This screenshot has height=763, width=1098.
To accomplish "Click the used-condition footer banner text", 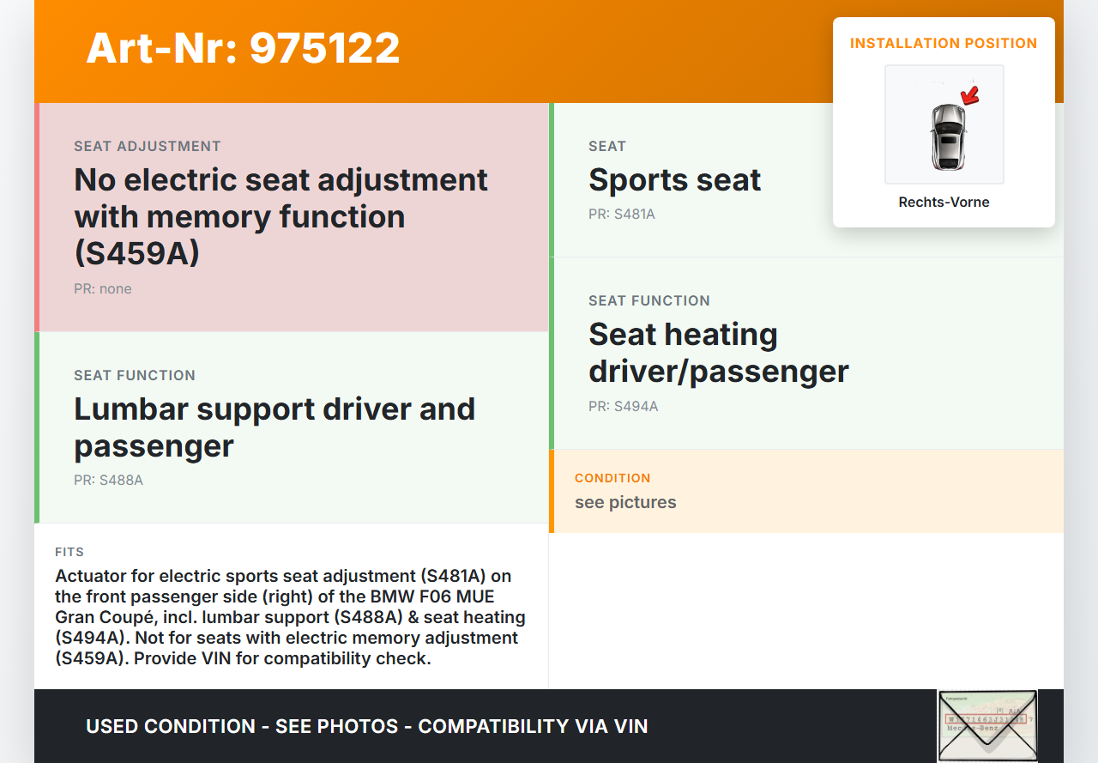I will coord(366,726).
